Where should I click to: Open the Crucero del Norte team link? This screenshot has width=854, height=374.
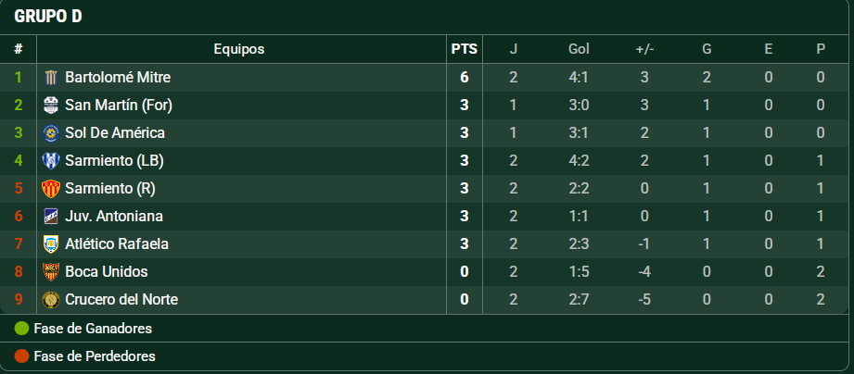pyautogui.click(x=121, y=300)
